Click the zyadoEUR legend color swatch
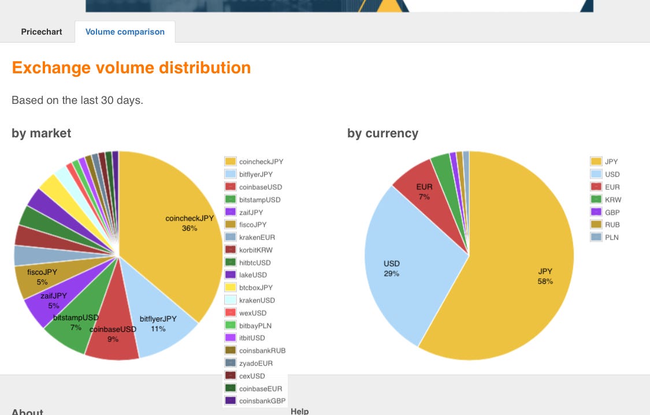The height and width of the screenshot is (415, 650). (x=230, y=363)
